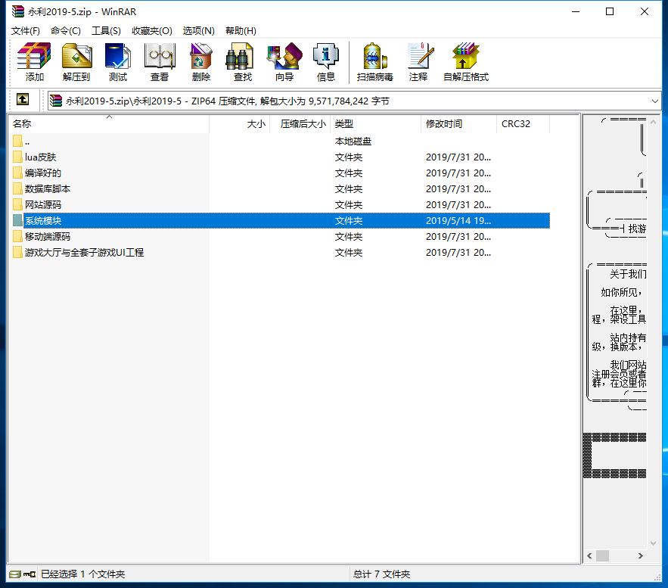Open the Comment (注释) tool

pos(418,62)
